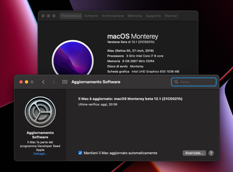The image size is (233, 172).
Task: Minimize the Aggiornamento Software window
Action: (27, 82)
